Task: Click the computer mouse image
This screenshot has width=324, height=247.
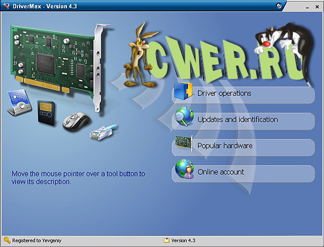Action: [76, 121]
